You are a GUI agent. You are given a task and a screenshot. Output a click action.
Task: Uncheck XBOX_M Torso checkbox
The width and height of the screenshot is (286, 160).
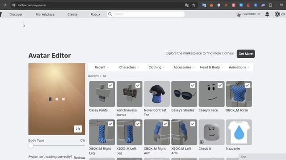pyautogui.click(x=247, y=85)
